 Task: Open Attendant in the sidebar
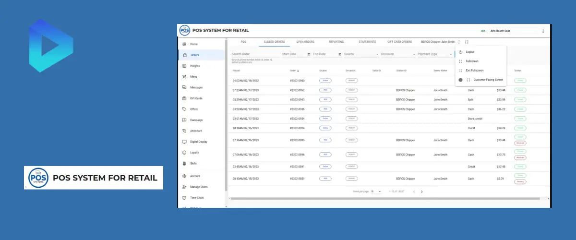201,131
